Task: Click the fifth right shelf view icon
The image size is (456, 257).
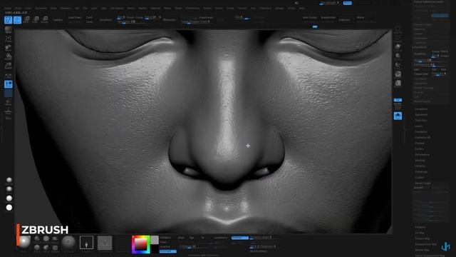Action: [x=398, y=65]
